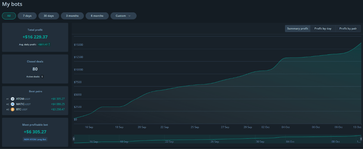Click the ATOM coin icon
This screenshot has width=363, height=149.
13,99
